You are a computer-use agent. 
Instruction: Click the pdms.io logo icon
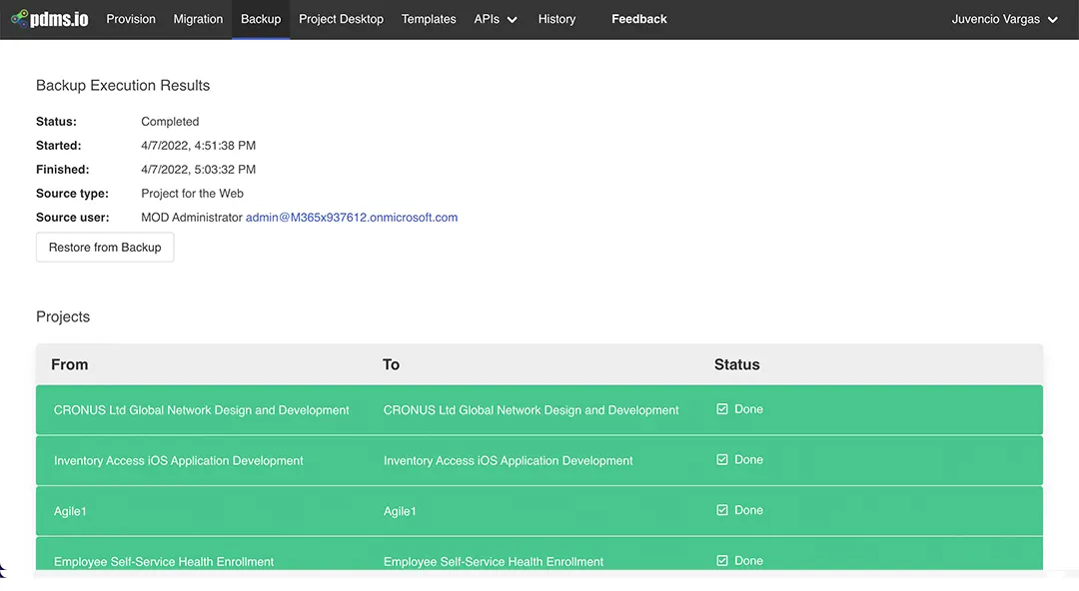17,18
